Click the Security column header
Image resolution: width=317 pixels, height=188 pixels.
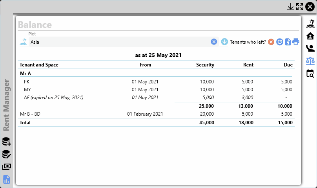205,65
